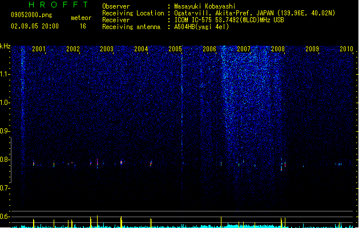The image size is (359, 228).
Task: Click the 0.7 frequency axis label
Action: click(5, 188)
